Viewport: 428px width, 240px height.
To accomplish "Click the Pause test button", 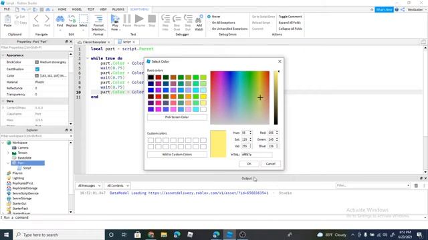I will point(127,19).
